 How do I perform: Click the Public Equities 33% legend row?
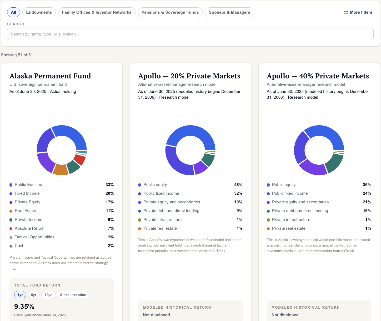(62, 185)
